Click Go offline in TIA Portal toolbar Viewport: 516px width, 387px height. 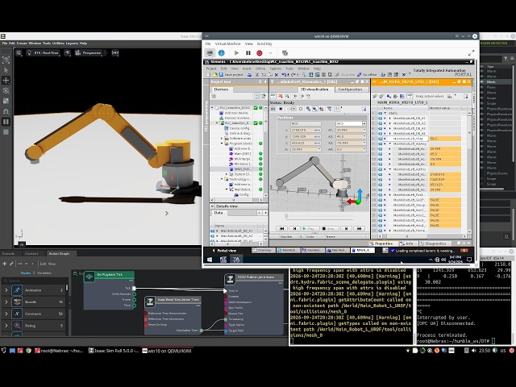pyautogui.click(x=367, y=75)
